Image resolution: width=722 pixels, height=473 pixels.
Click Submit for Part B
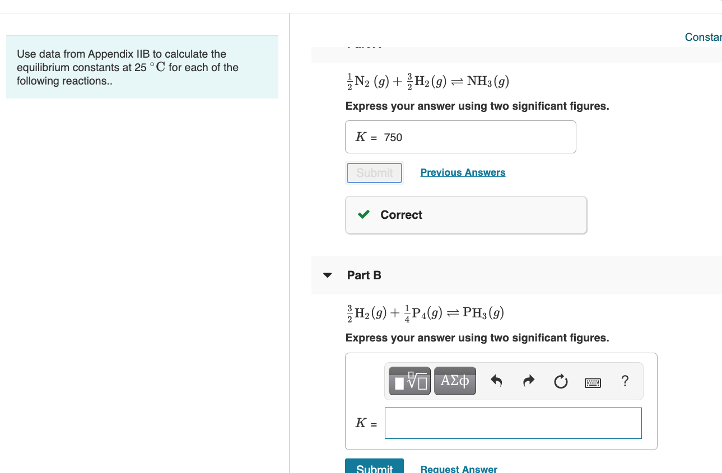pos(374,469)
